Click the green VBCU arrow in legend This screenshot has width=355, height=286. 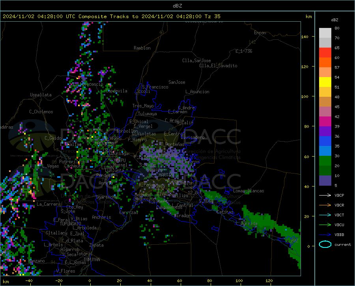click(x=325, y=225)
